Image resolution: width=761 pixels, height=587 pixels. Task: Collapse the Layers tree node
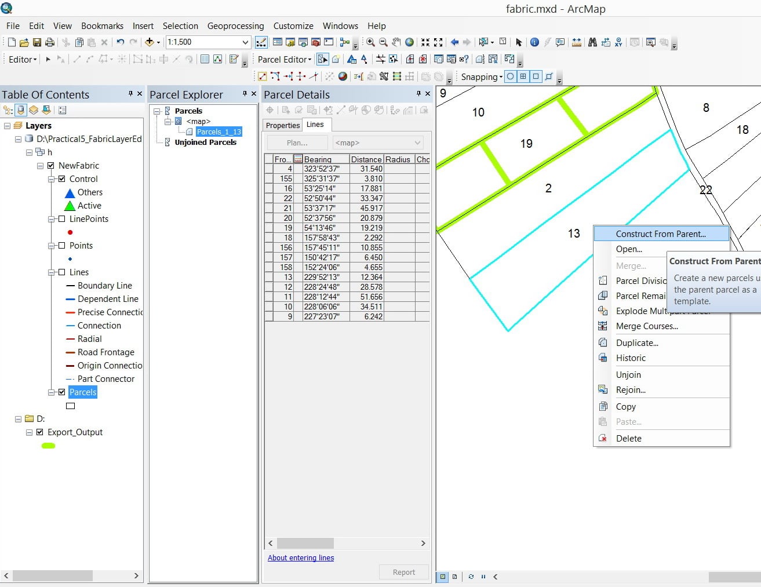pyautogui.click(x=7, y=126)
